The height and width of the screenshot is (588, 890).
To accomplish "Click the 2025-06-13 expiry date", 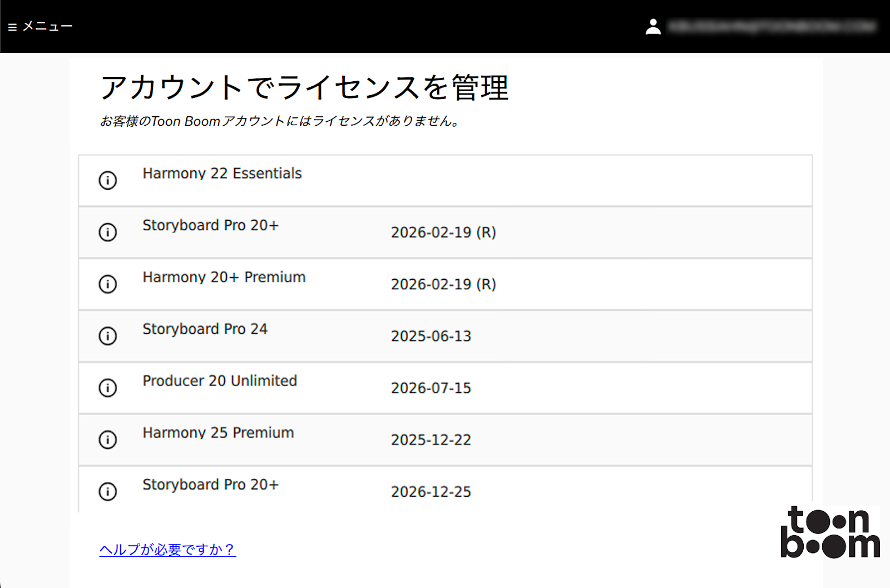I will coord(431,337).
